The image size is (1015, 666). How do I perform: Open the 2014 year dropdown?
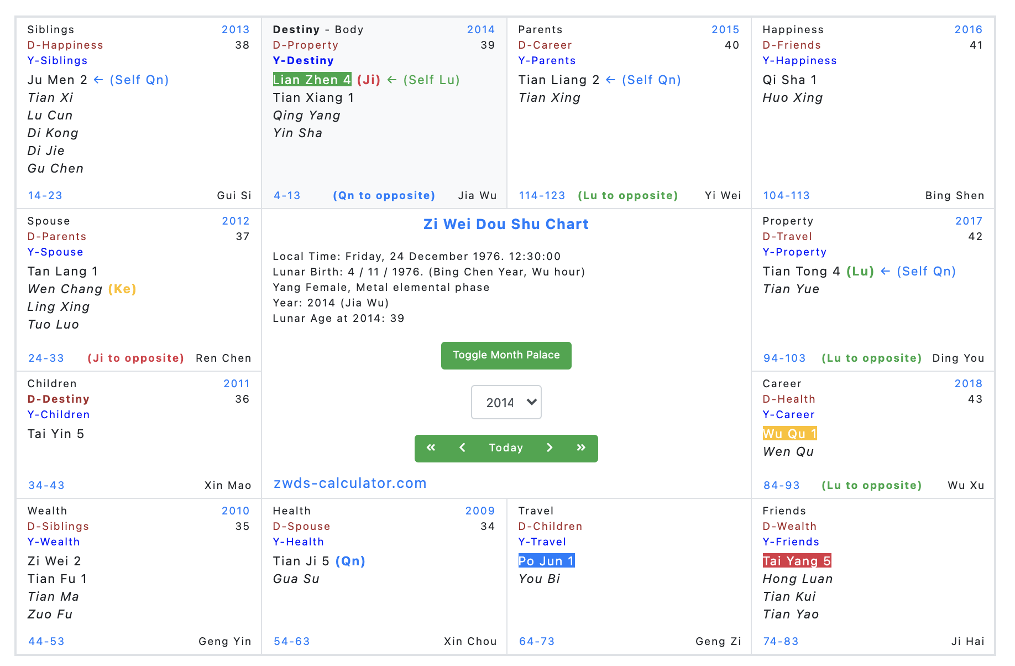click(506, 402)
